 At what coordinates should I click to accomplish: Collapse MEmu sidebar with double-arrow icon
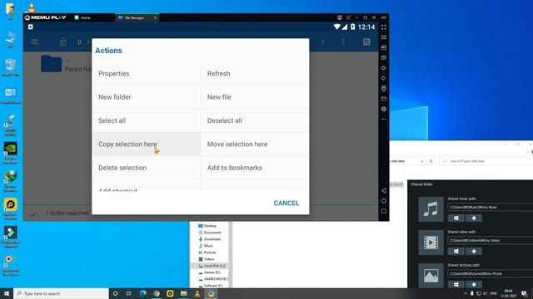[384, 17]
